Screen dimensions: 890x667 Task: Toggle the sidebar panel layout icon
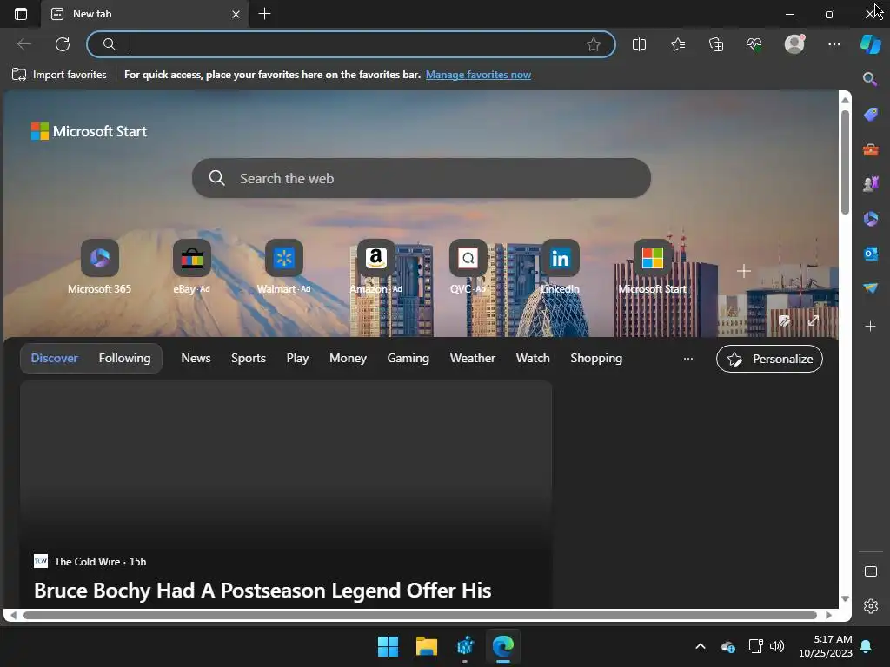click(870, 571)
